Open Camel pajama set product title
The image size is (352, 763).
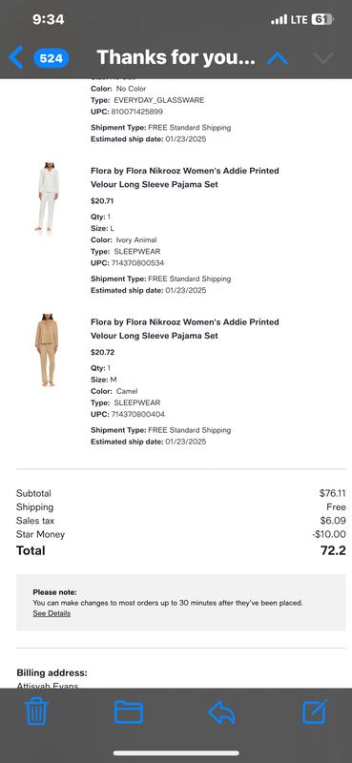click(185, 329)
